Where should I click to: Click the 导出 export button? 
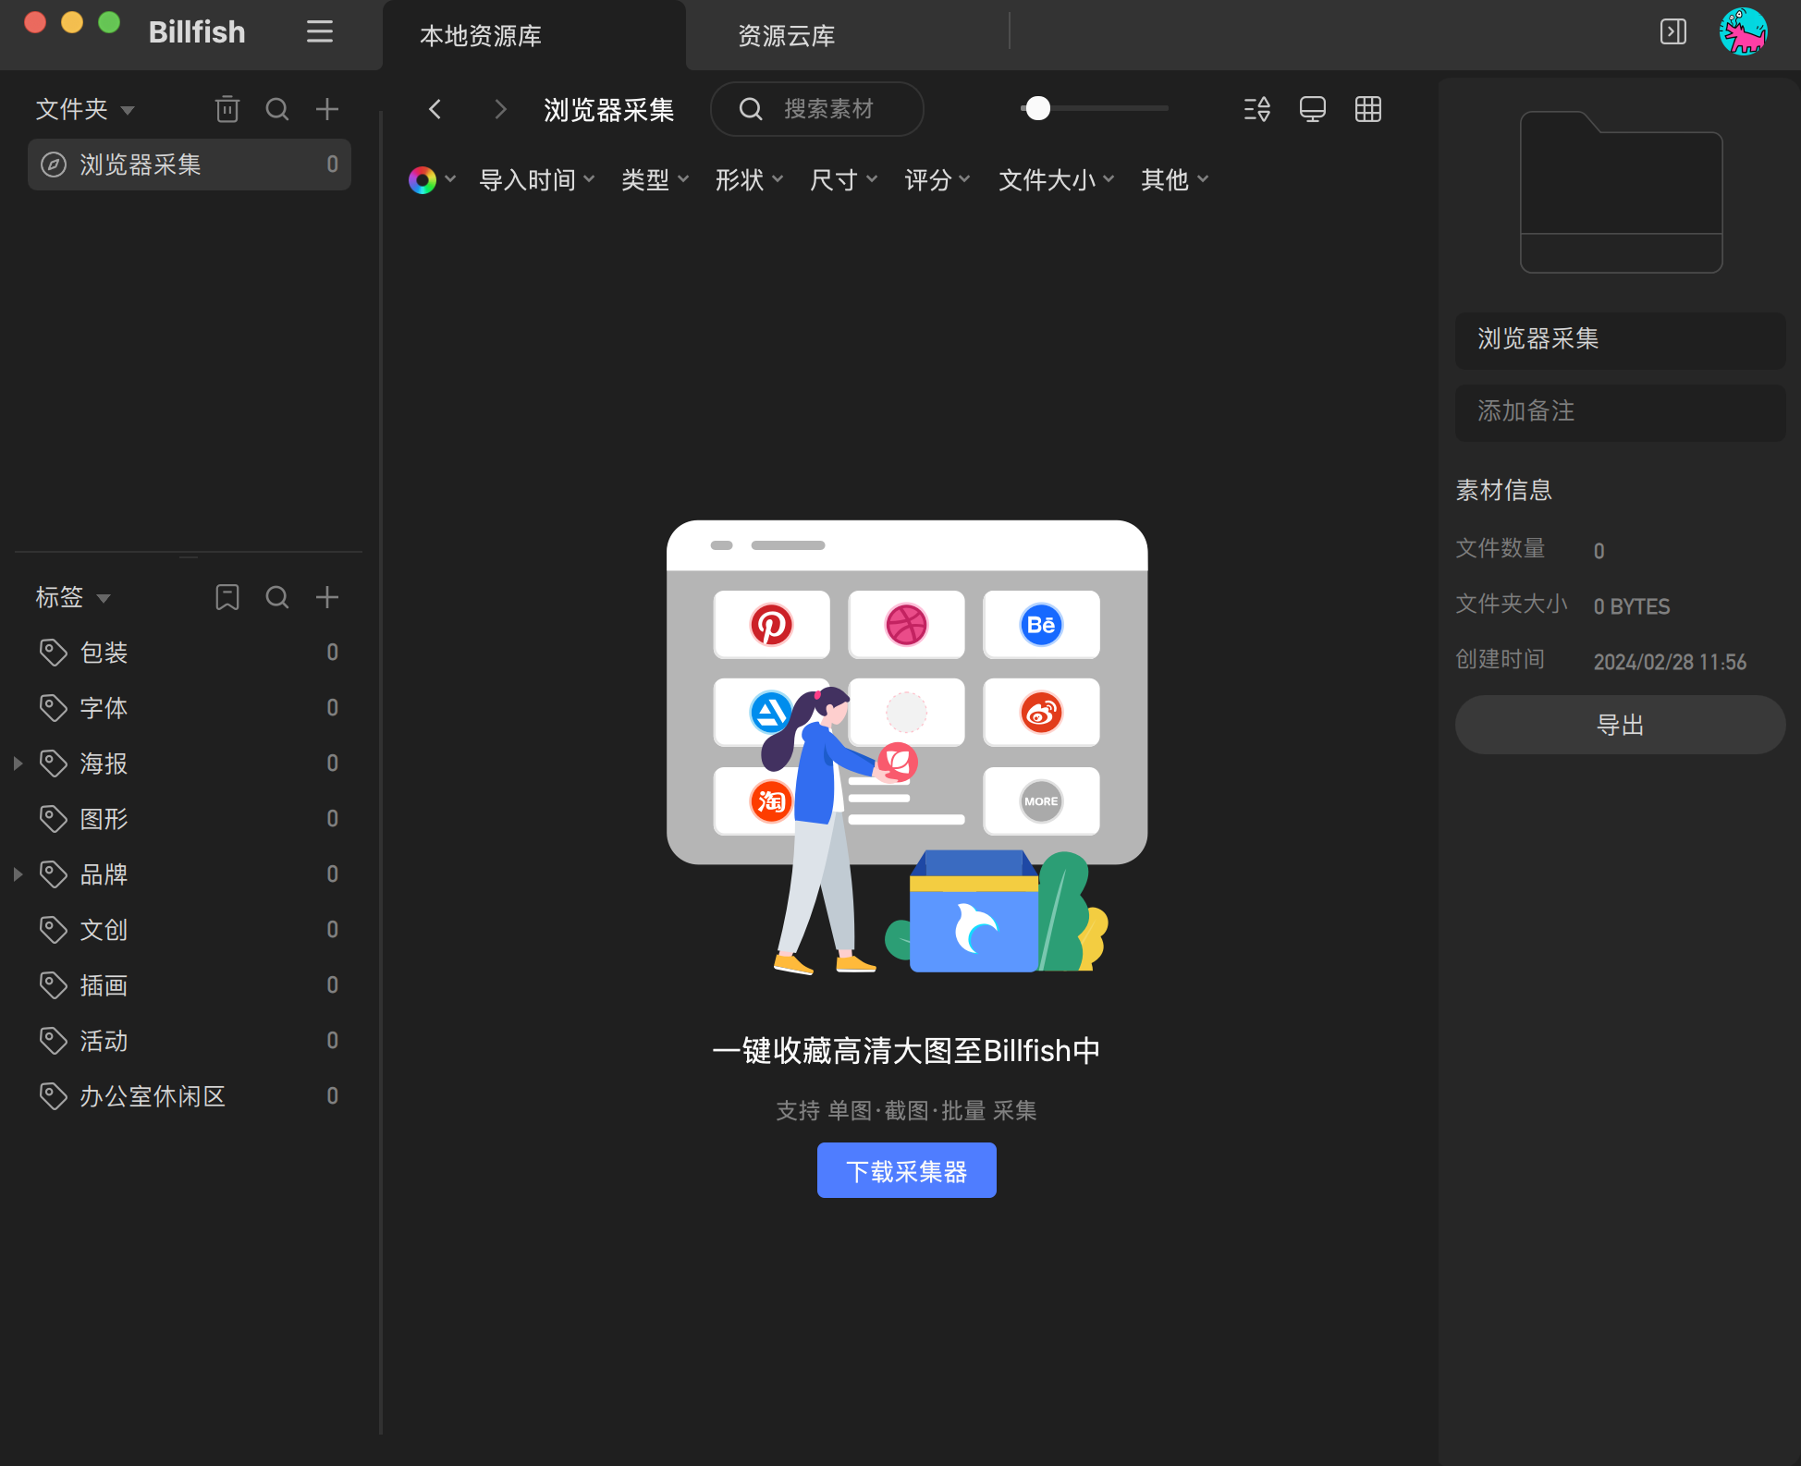pos(1620,725)
